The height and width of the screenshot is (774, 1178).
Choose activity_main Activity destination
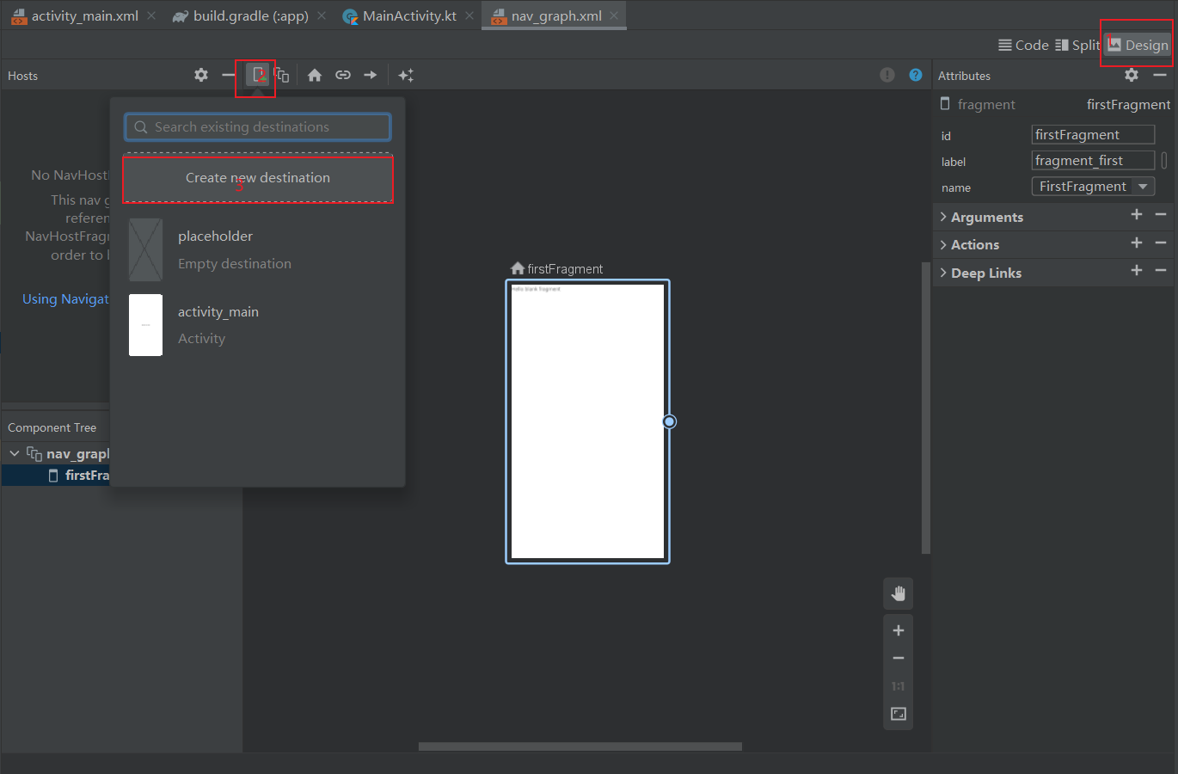click(x=258, y=325)
